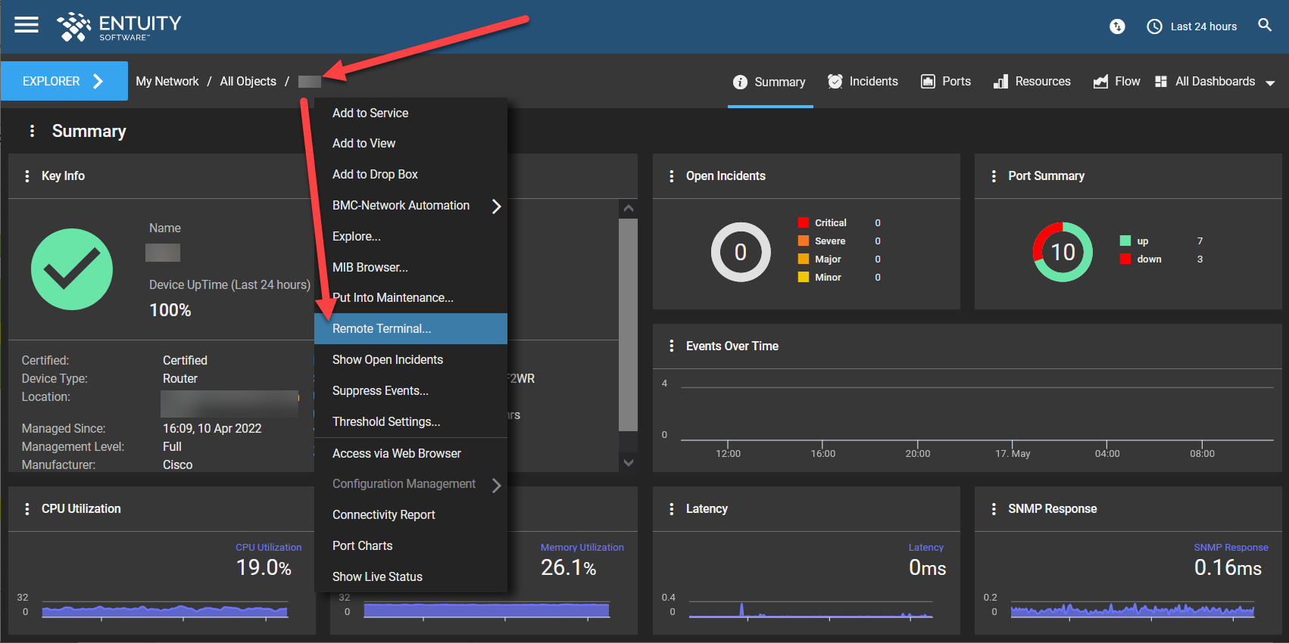Click the data refresh icon in header
This screenshot has width=1289, height=643.
pos(1117,26)
